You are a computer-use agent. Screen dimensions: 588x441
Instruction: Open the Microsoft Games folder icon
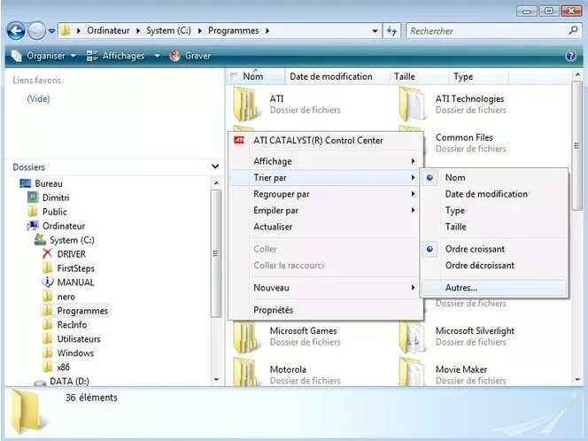click(x=245, y=337)
